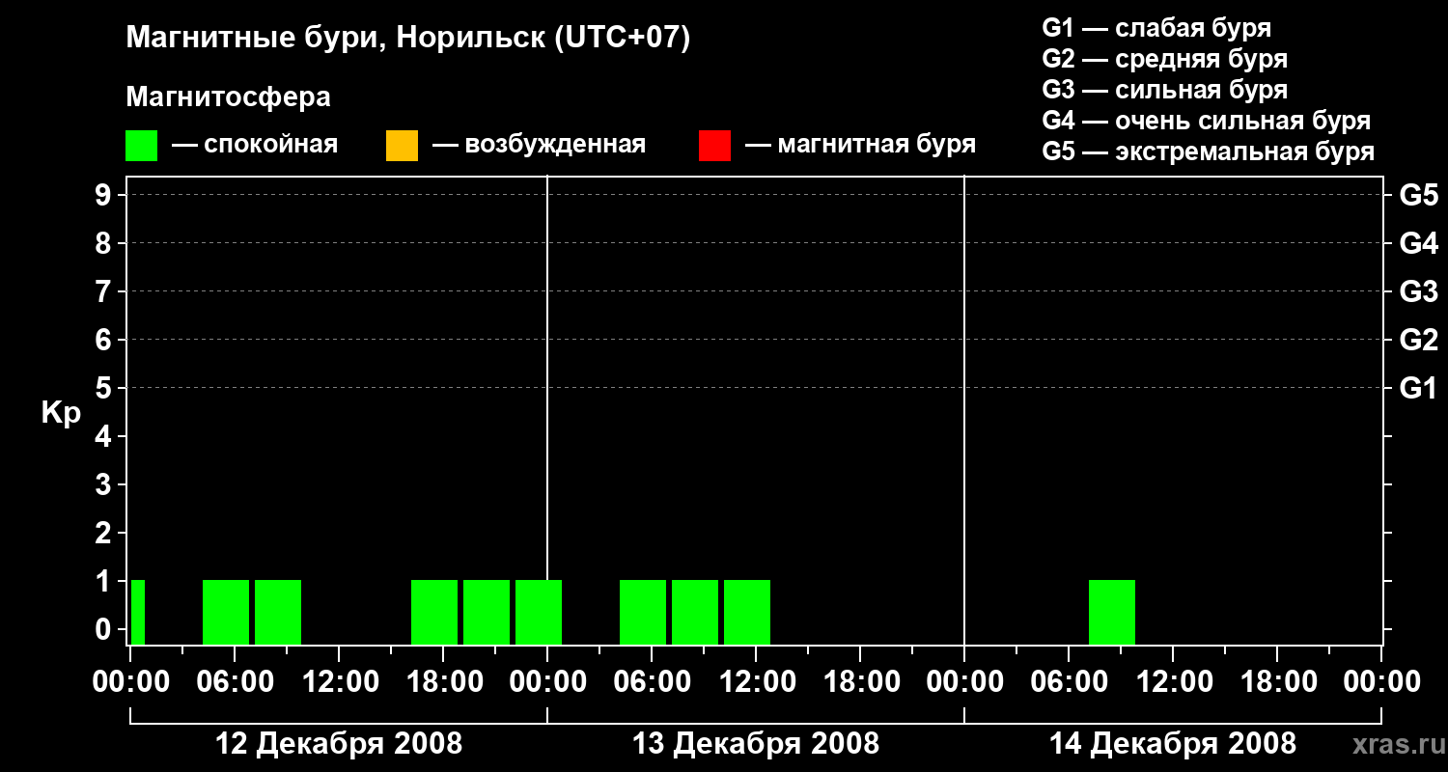This screenshot has width=1448, height=772.
Task: Click the green bar before 18:00 on December 12
Action: [x=434, y=612]
